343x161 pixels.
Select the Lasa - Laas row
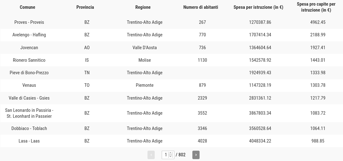[171, 141]
